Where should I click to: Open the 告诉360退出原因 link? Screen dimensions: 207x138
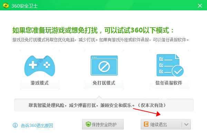(37, 126)
